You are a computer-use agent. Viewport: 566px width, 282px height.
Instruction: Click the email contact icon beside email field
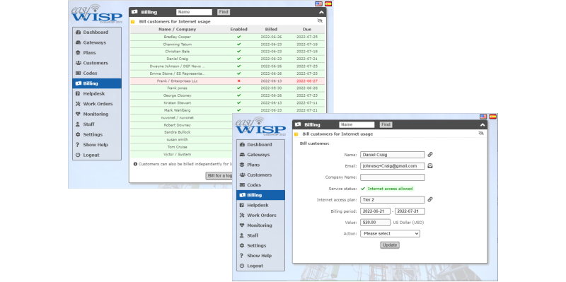(x=430, y=166)
